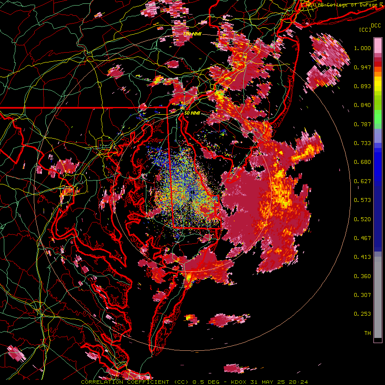Screen dimensions: 385x385
Task: Click the [CC] legend heading
Action: point(365,30)
